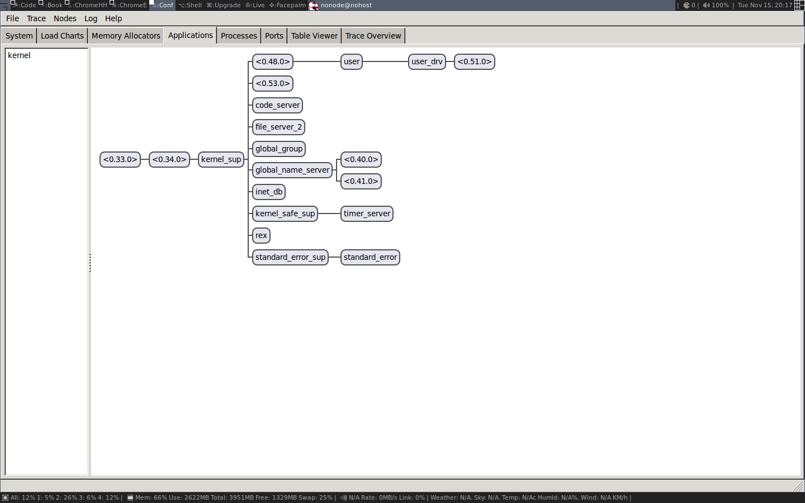Image resolution: width=805 pixels, height=503 pixels.
Task: Click the date and time display
Action: (x=765, y=5)
